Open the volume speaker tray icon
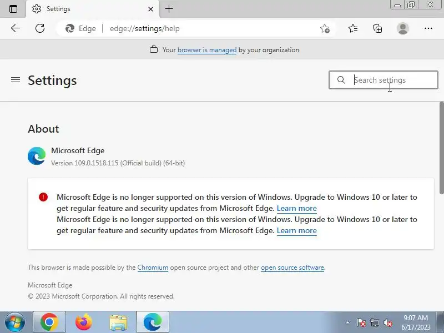This screenshot has height=333, width=444. tap(388, 322)
